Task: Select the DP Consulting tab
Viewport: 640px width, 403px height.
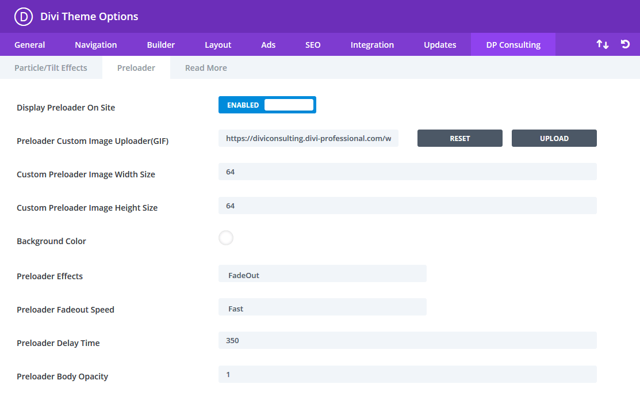Action: pos(513,44)
